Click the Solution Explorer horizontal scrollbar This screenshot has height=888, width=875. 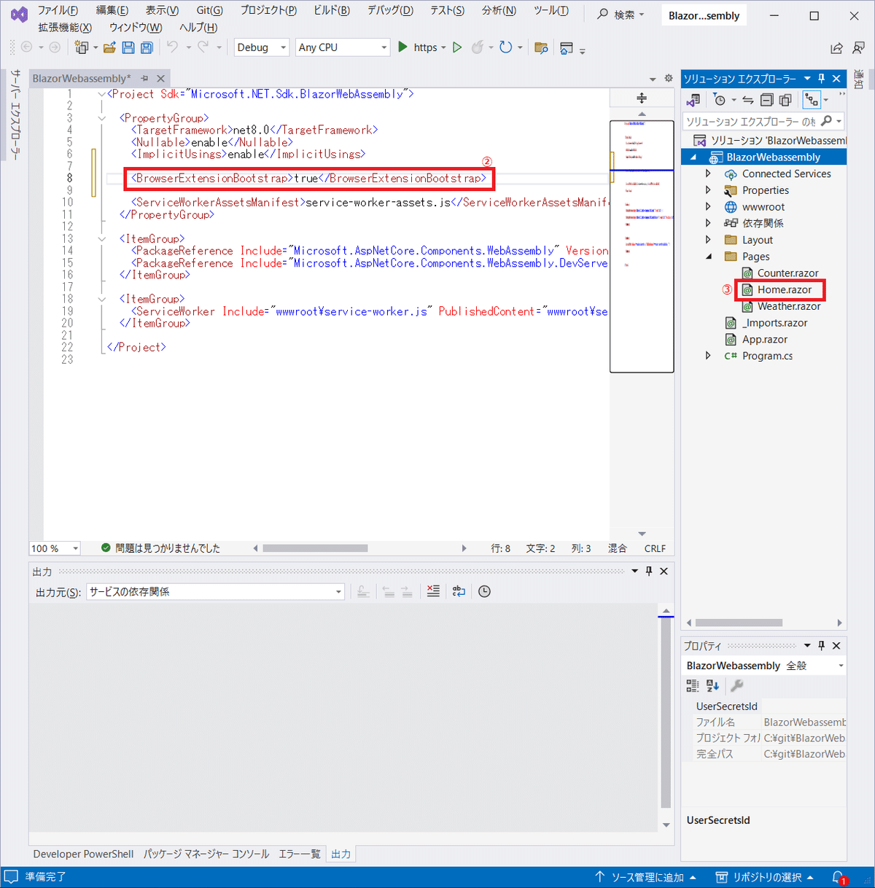[739, 623]
